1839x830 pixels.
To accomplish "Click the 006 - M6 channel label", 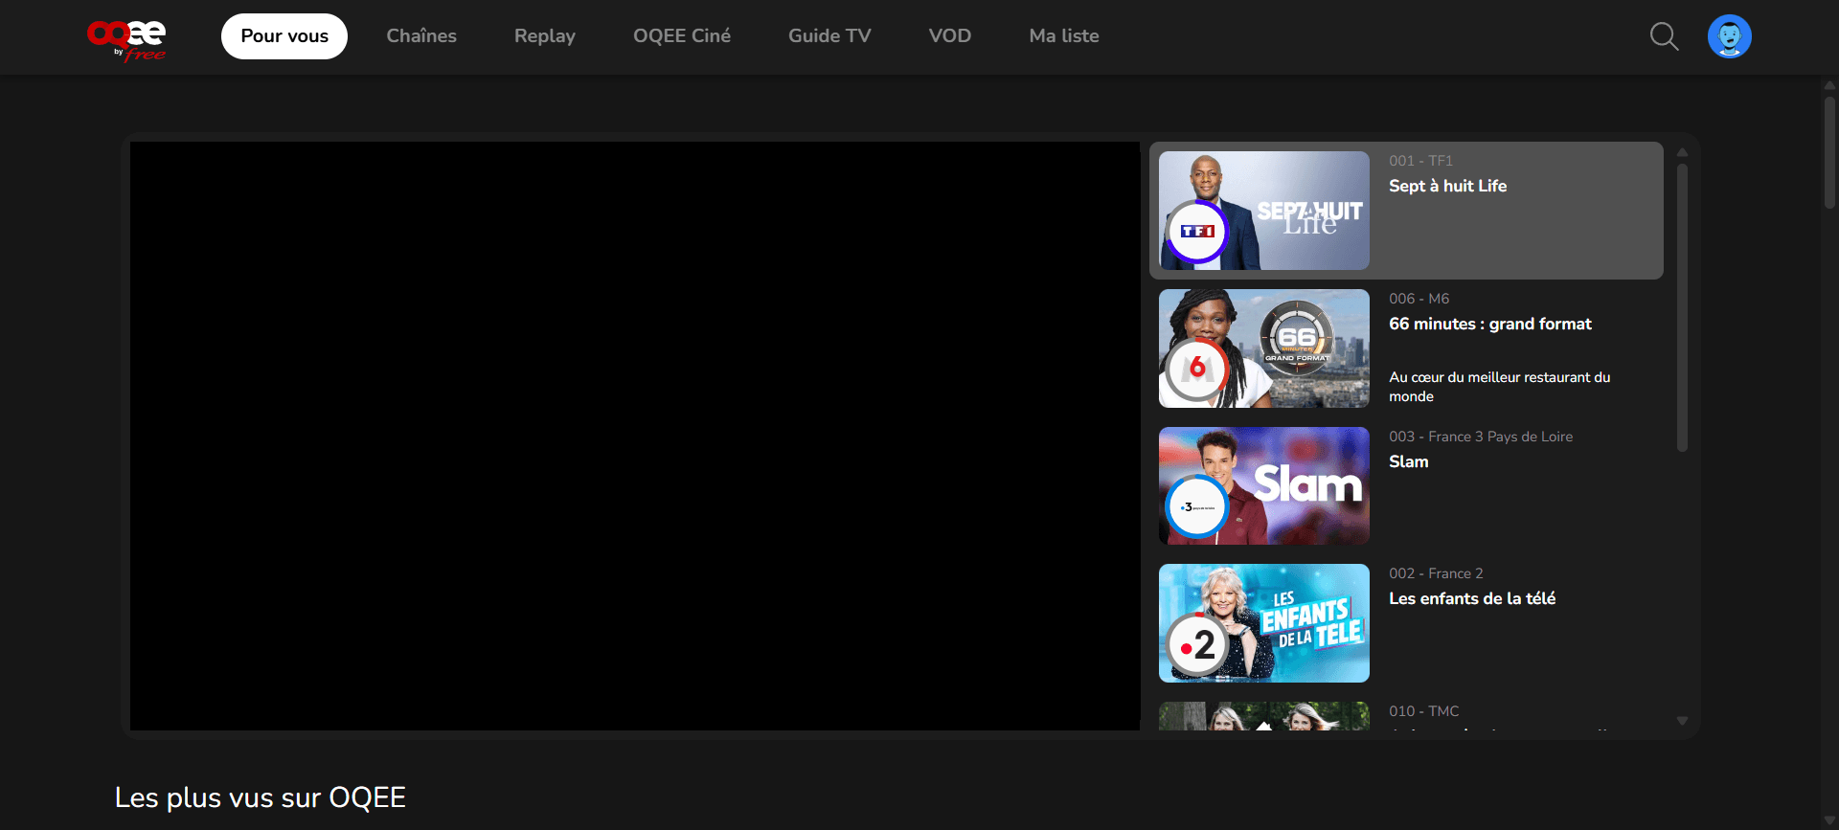I will point(1419,299).
